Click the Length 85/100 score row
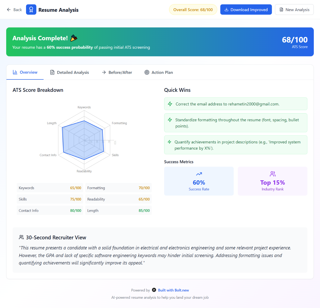Viewport: 320px width, 308px height. (118, 210)
